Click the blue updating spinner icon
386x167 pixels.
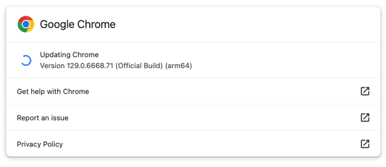click(26, 60)
